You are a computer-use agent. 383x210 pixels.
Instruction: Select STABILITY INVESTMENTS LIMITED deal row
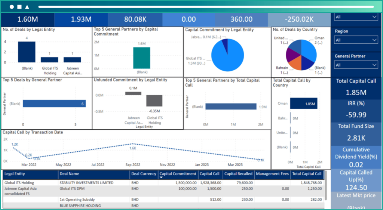[x=86, y=183]
